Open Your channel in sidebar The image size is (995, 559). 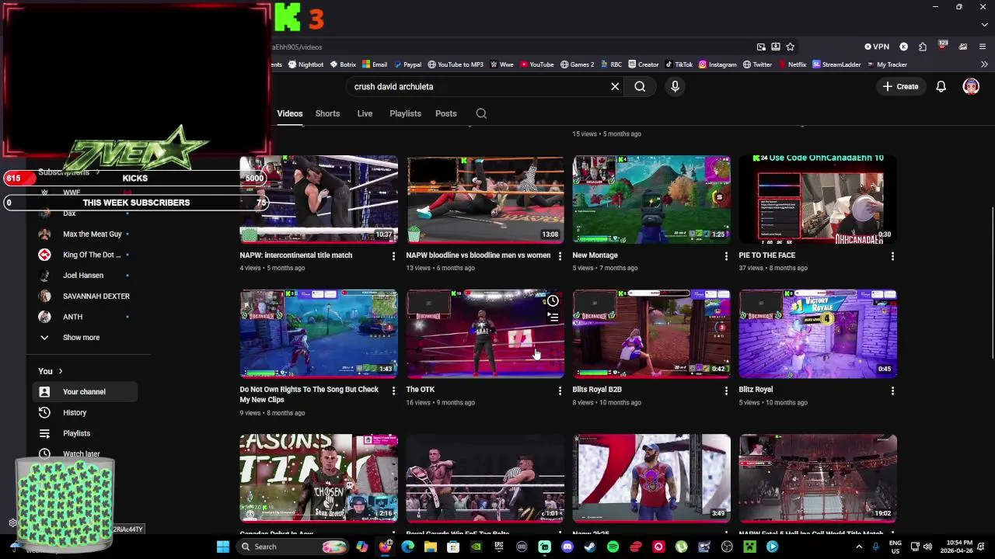(x=84, y=391)
